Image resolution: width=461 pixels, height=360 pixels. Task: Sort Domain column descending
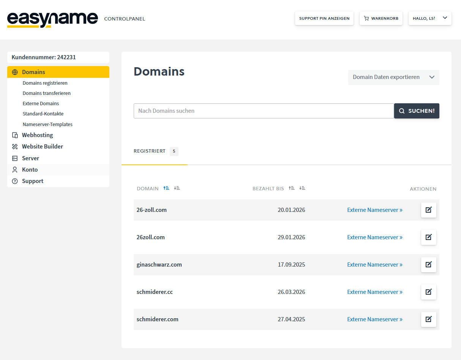(177, 188)
